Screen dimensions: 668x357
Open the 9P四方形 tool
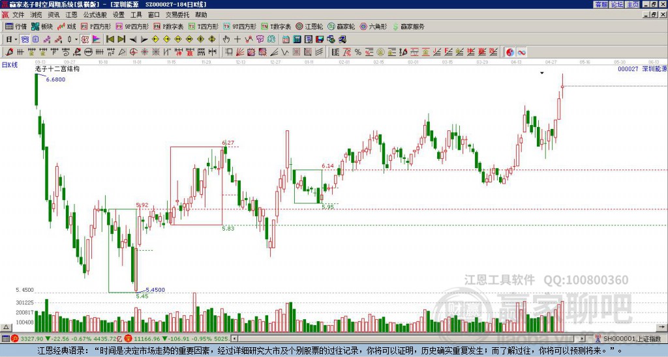point(132,26)
